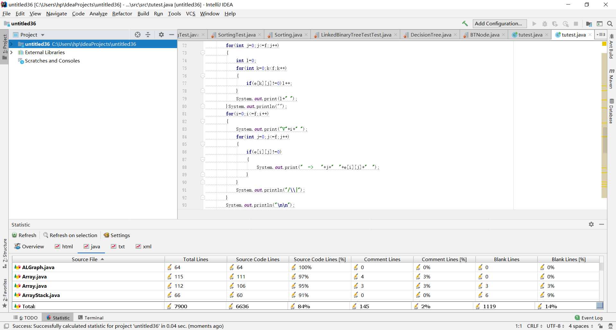Select the Overview statistic tab
Image resolution: width=616 pixels, height=330 pixels.
(x=29, y=246)
